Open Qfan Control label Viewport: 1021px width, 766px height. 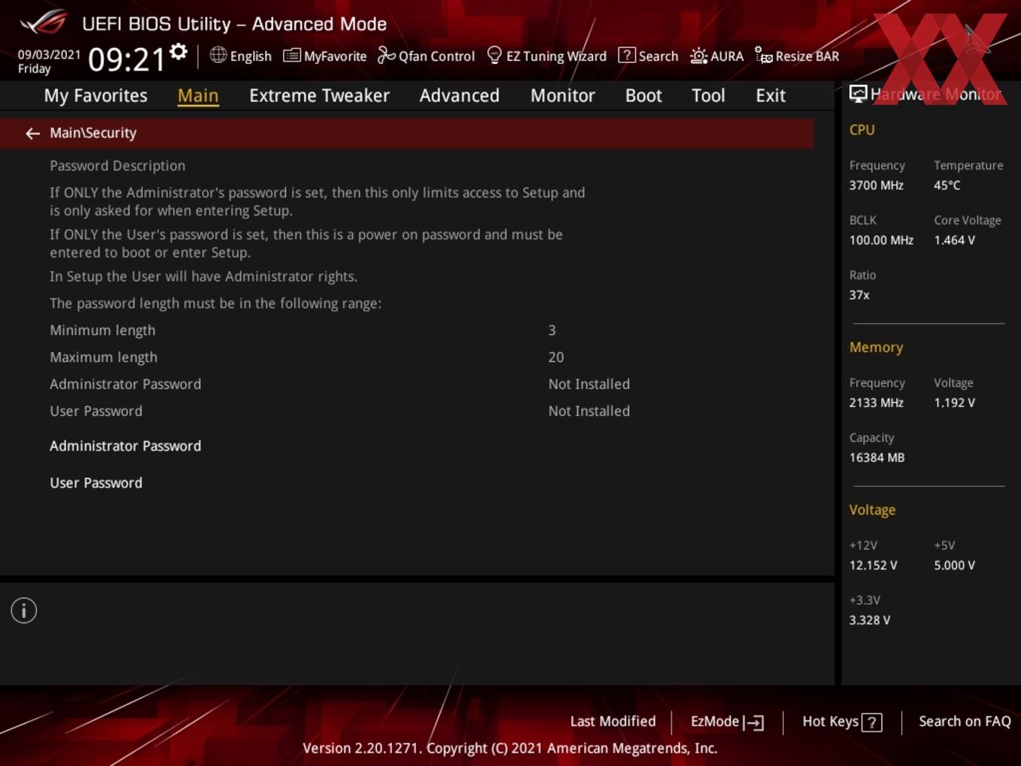[x=436, y=56]
